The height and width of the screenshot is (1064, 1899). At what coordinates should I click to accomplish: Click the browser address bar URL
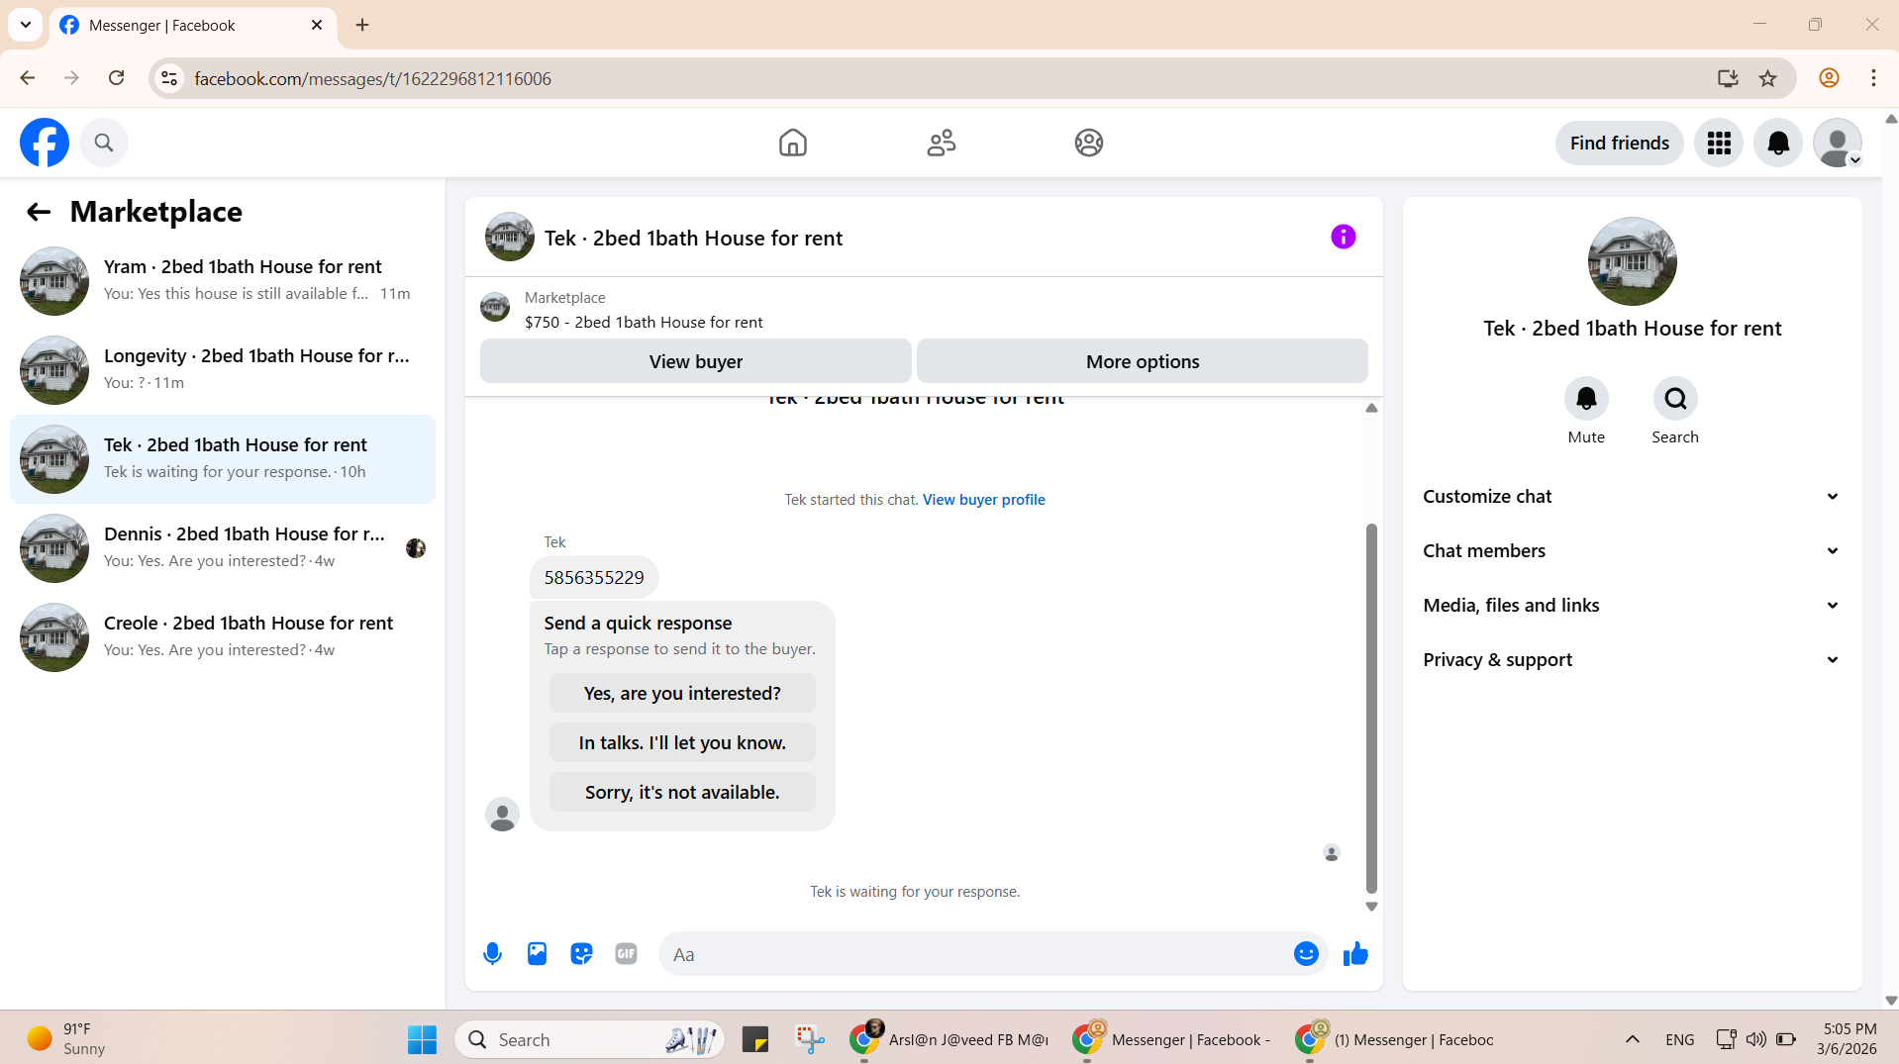pos(372,78)
